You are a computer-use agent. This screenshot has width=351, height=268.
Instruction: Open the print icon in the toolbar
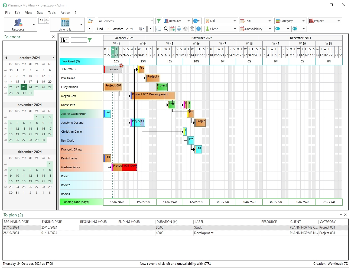click(179, 29)
